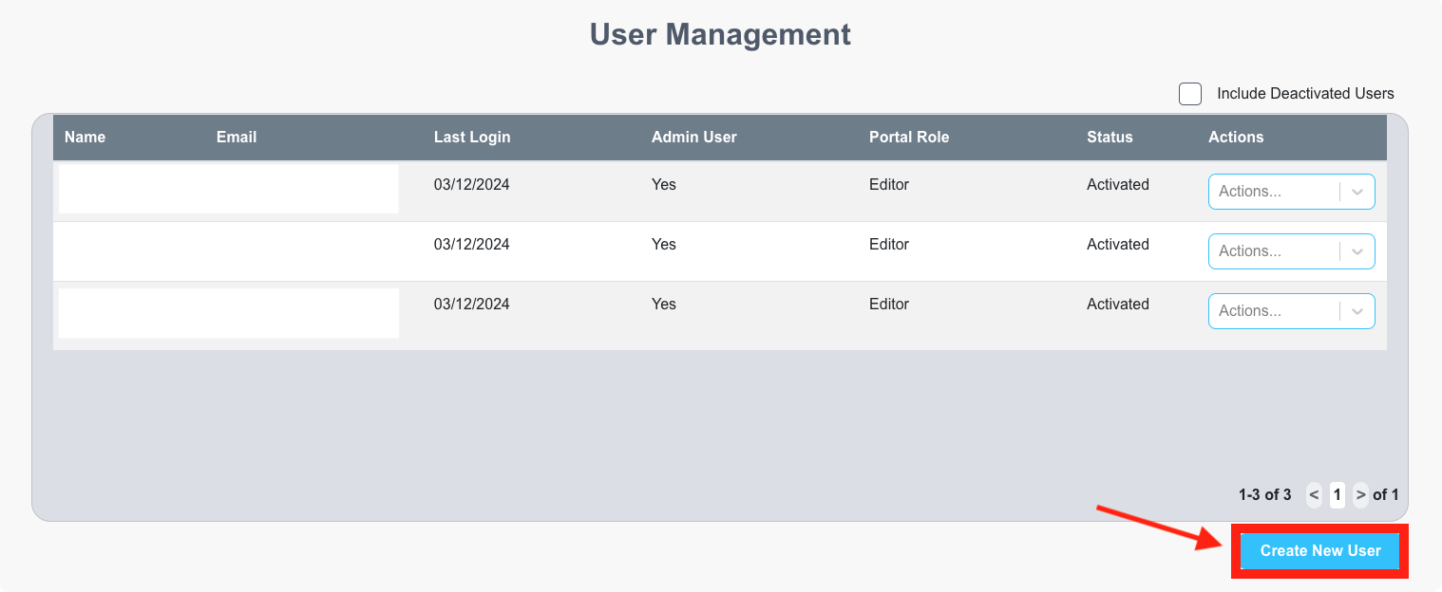This screenshot has height=592, width=1442.
Task: Click the User Management page title
Action: point(720,34)
